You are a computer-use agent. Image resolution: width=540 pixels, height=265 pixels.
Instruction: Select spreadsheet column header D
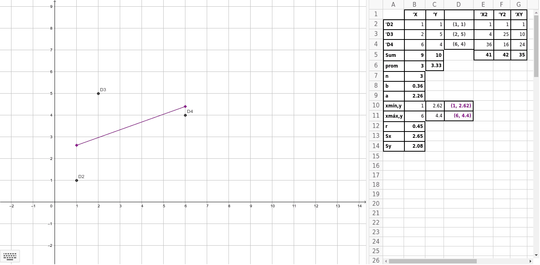click(459, 5)
